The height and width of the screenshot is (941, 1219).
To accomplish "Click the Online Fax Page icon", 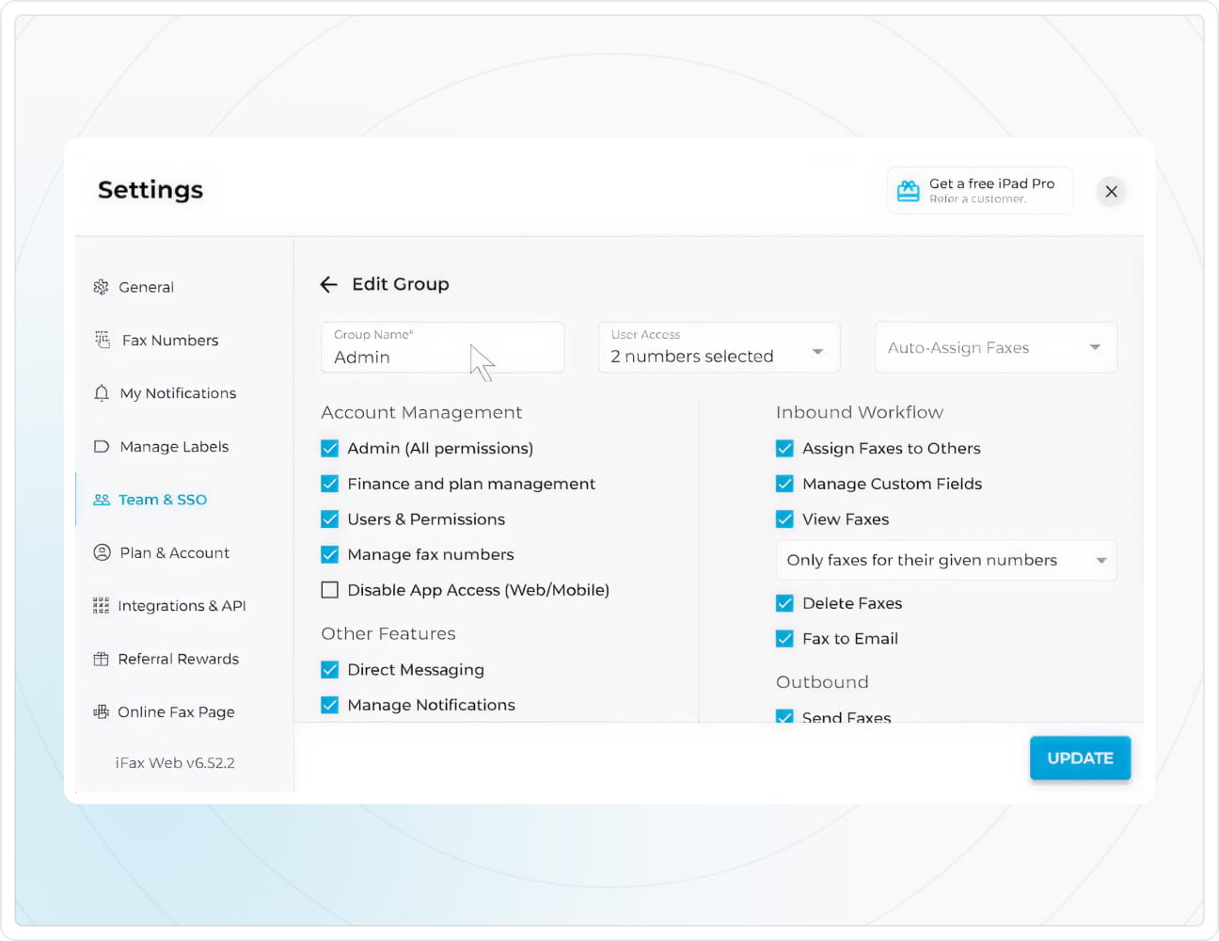I will tap(101, 712).
